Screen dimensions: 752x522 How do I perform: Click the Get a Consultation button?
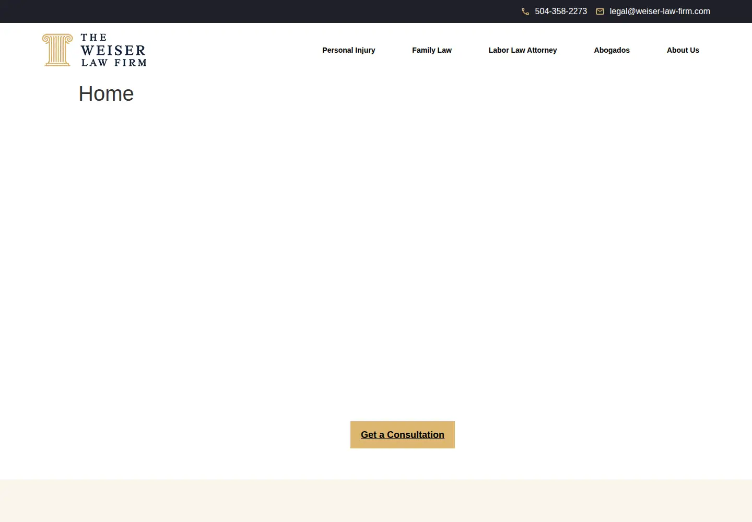403,435
